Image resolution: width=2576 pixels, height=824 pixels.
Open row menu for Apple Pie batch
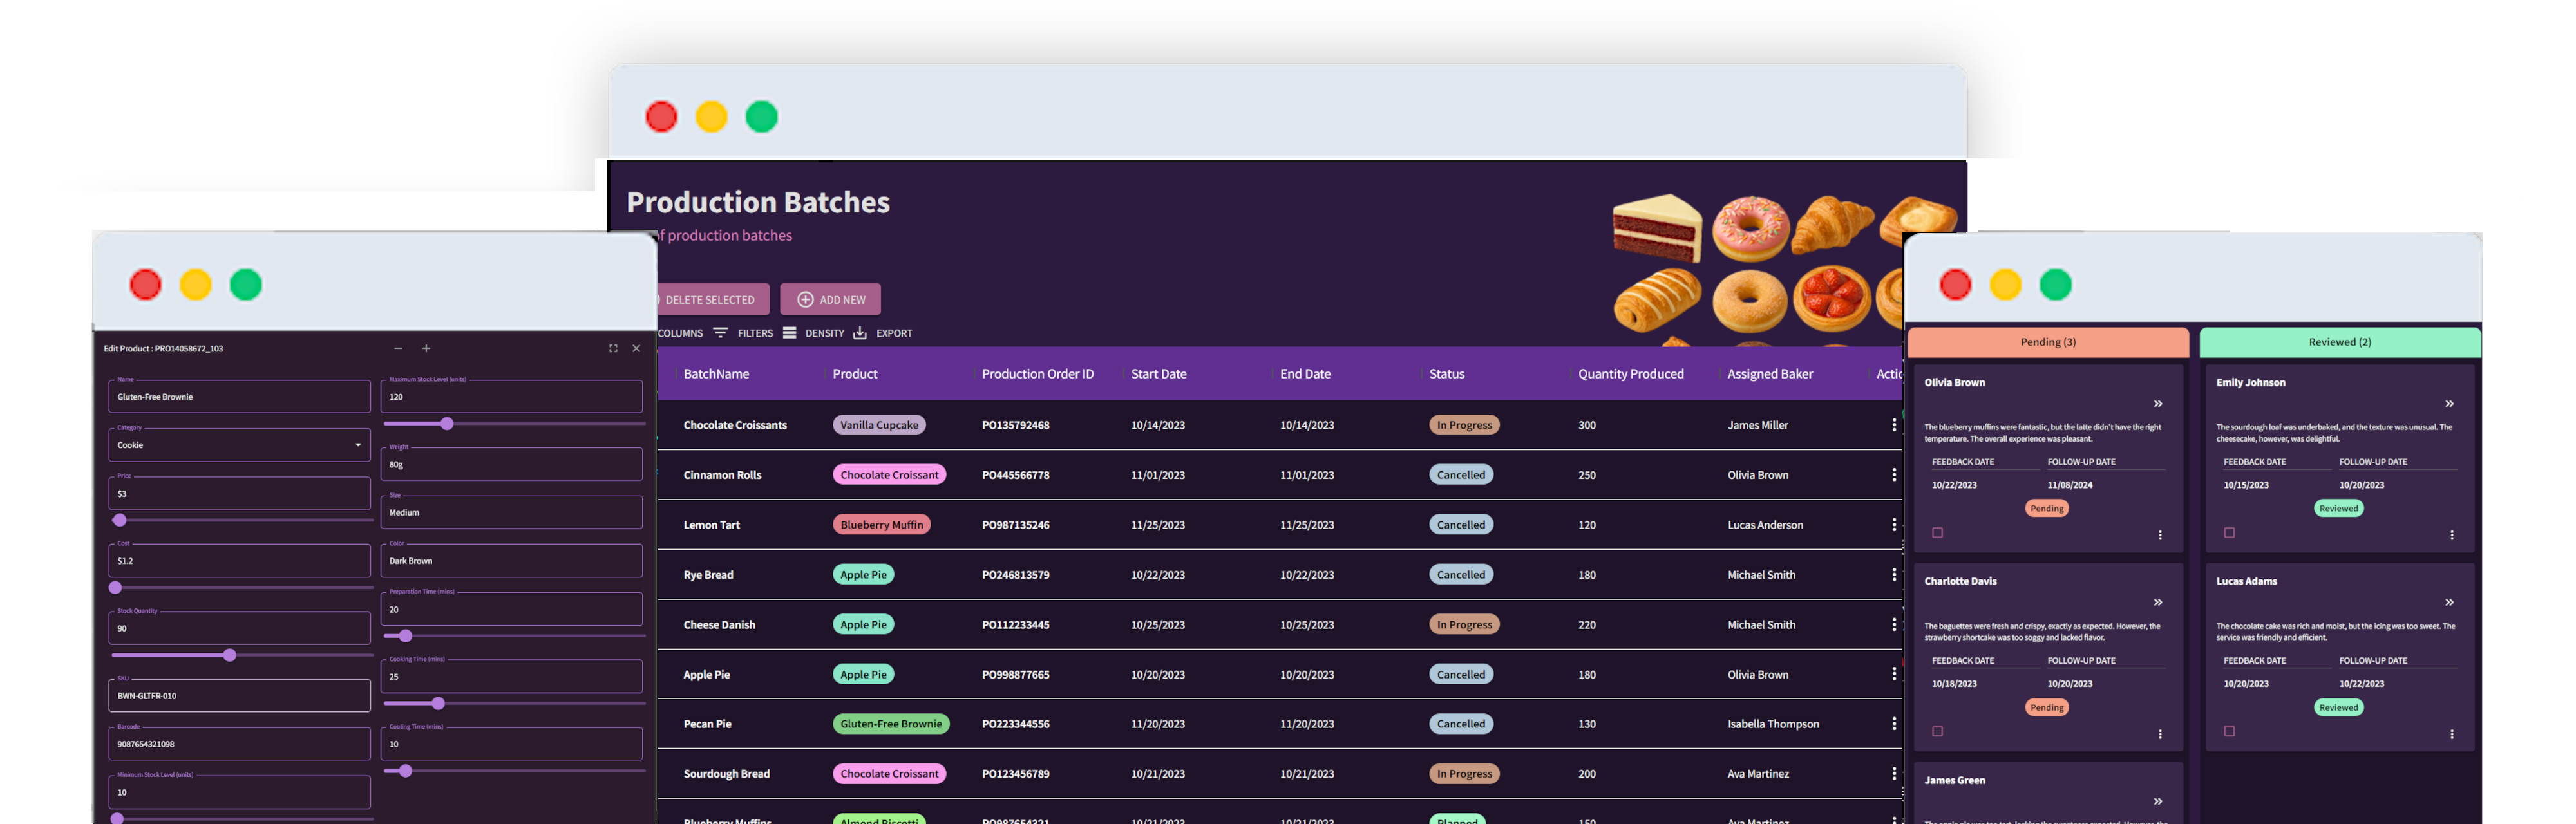(1894, 675)
